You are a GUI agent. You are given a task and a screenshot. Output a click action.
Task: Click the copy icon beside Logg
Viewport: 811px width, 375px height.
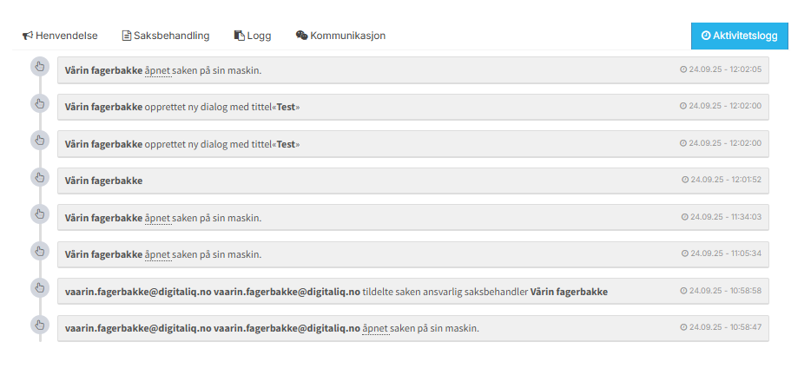pos(240,36)
